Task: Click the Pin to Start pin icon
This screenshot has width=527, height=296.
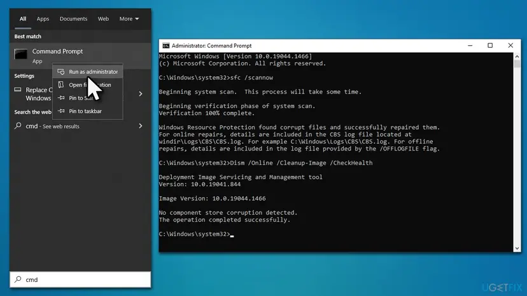Action: [x=61, y=98]
